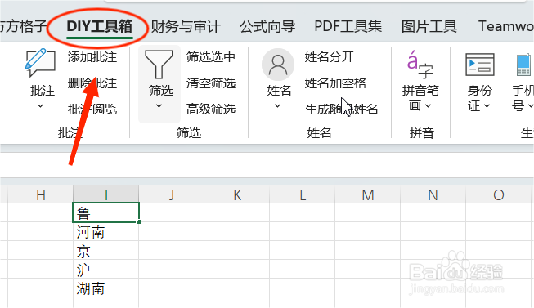Select column M header
The width and height of the screenshot is (534, 308).
[x=367, y=195]
